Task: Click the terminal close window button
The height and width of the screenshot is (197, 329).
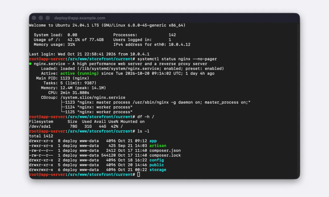Action: pos(34,18)
